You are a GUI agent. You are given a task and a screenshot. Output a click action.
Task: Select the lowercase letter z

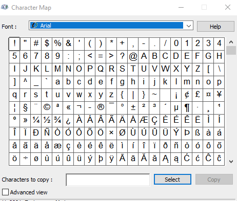coord(111,95)
